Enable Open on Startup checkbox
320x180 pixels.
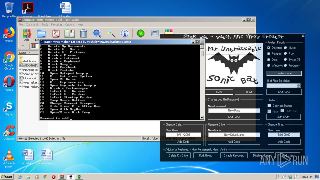point(269,105)
